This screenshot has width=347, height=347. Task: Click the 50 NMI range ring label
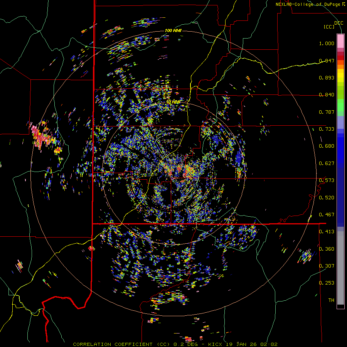click(173, 102)
